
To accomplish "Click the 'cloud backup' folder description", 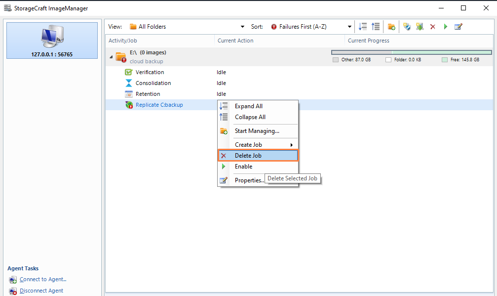I will [x=147, y=61].
